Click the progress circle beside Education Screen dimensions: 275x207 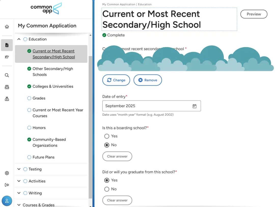coord(25,39)
